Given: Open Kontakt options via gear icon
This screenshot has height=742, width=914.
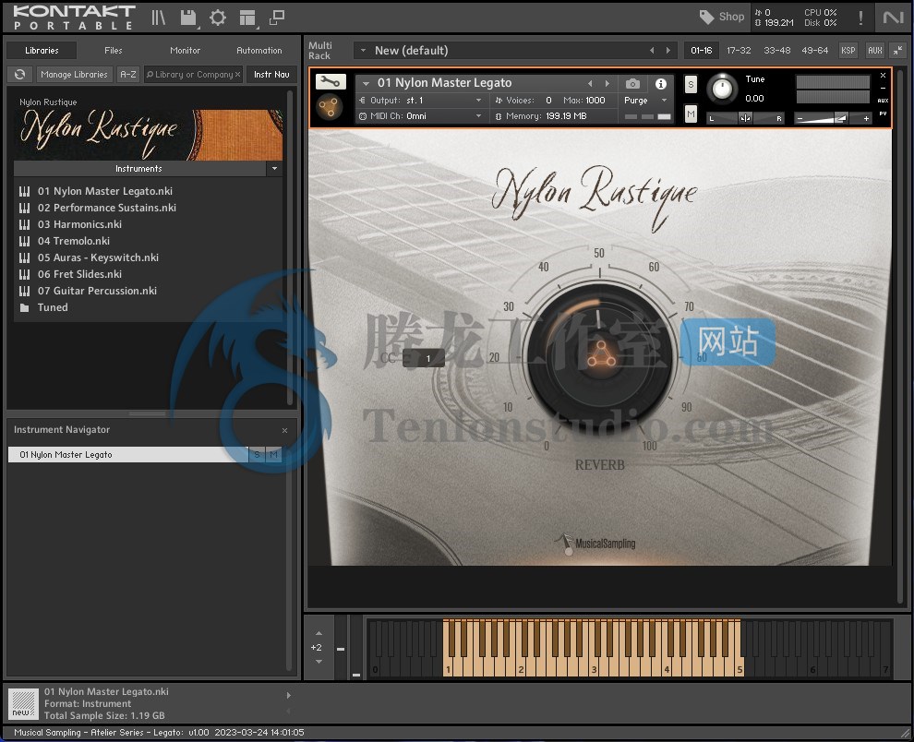Looking at the screenshot, I should pyautogui.click(x=218, y=17).
